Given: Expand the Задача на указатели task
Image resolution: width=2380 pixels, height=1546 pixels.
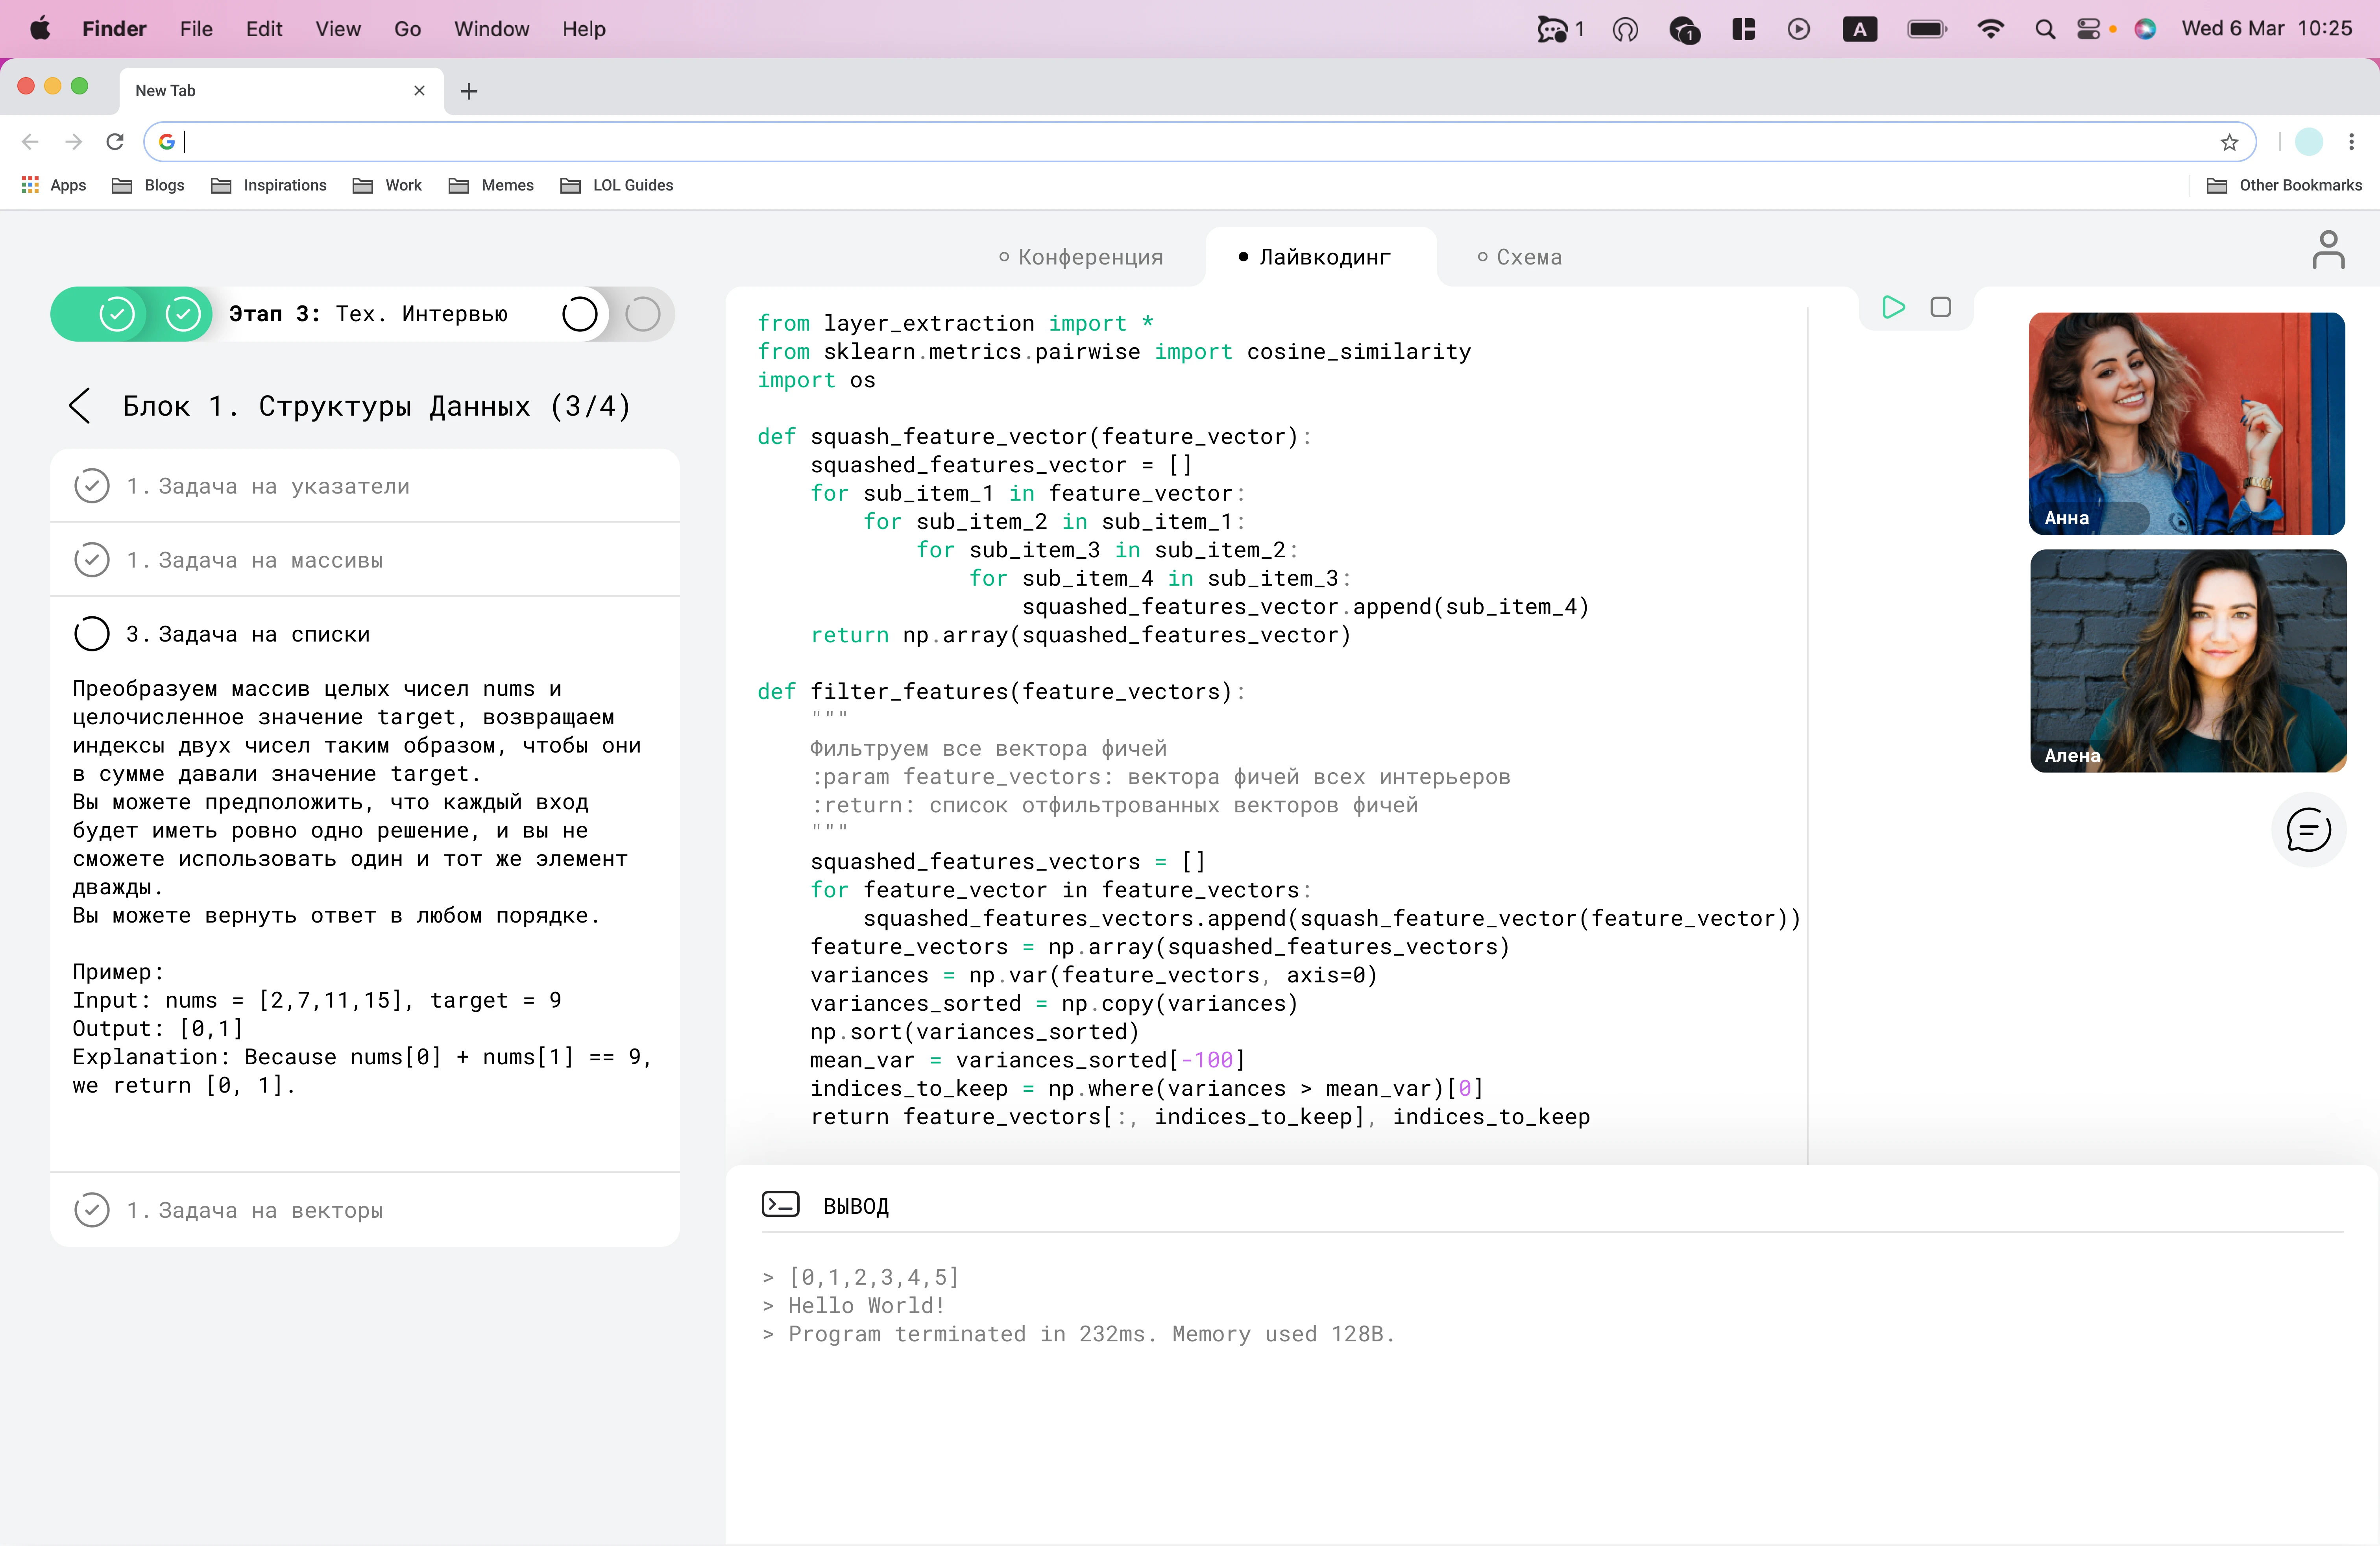Looking at the screenshot, I should 365,486.
